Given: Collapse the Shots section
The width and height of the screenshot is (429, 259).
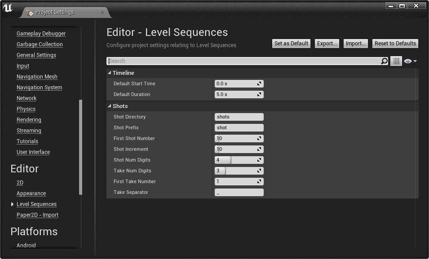Looking at the screenshot, I should click(110, 106).
